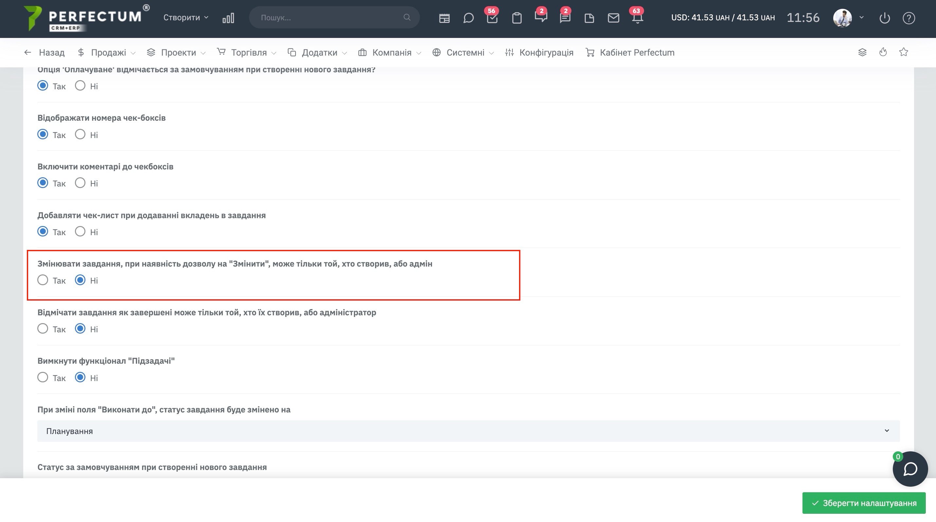The height and width of the screenshot is (522, 936).
Task: Go back with Назад link
Action: click(x=44, y=53)
